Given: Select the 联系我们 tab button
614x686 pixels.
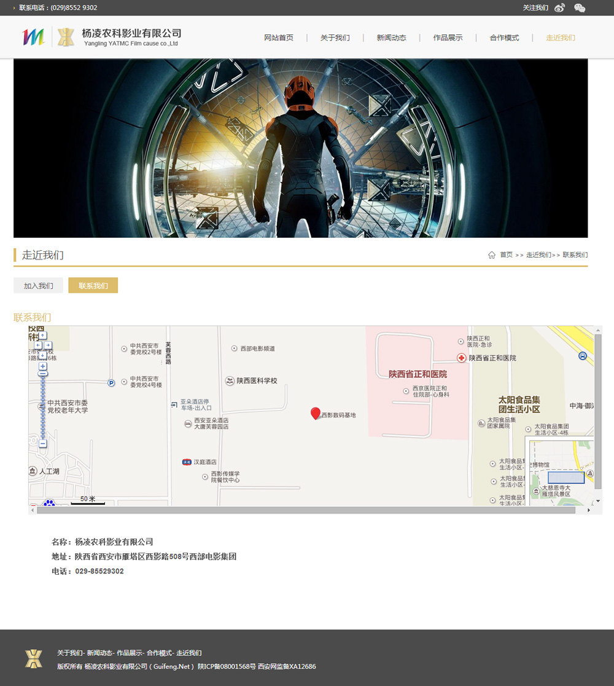Looking at the screenshot, I should pyautogui.click(x=93, y=286).
